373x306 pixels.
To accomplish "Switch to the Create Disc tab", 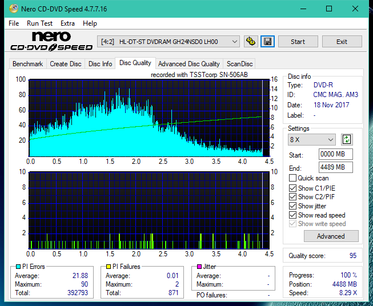I will [x=66, y=64].
